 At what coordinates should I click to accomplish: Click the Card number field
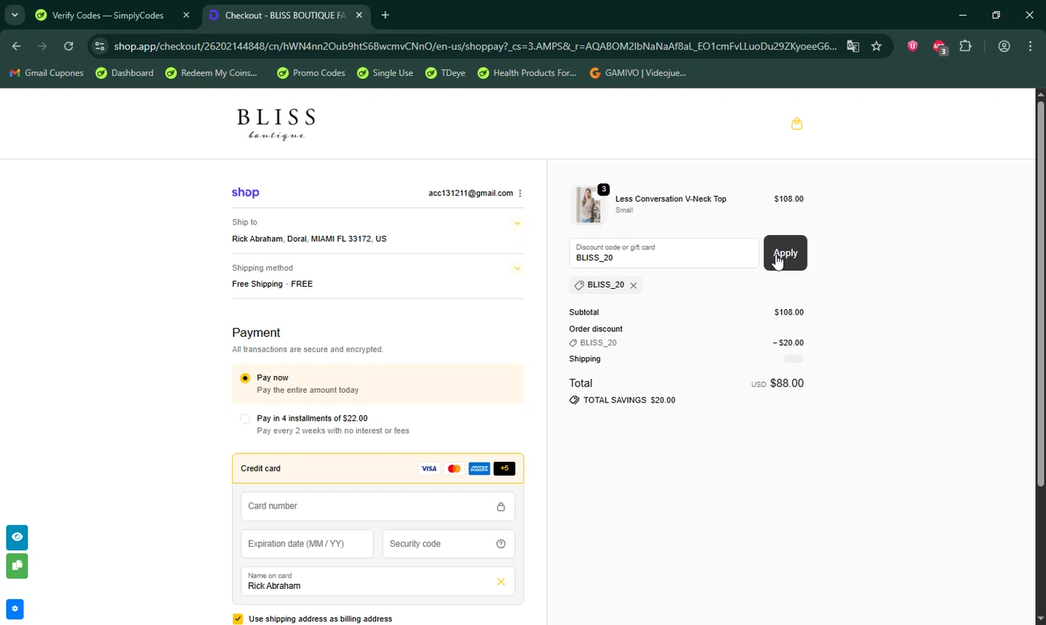click(378, 506)
